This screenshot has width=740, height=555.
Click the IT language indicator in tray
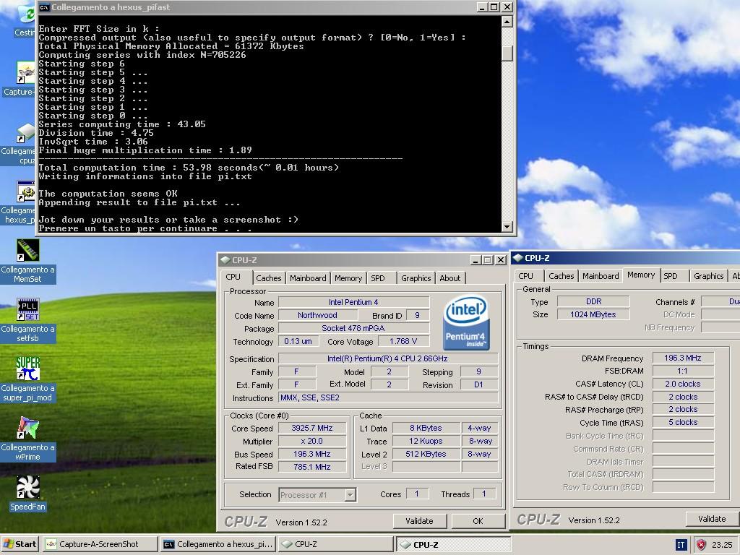click(681, 545)
